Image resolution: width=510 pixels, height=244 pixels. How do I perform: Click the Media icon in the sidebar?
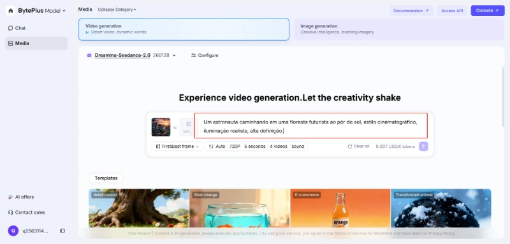point(10,43)
